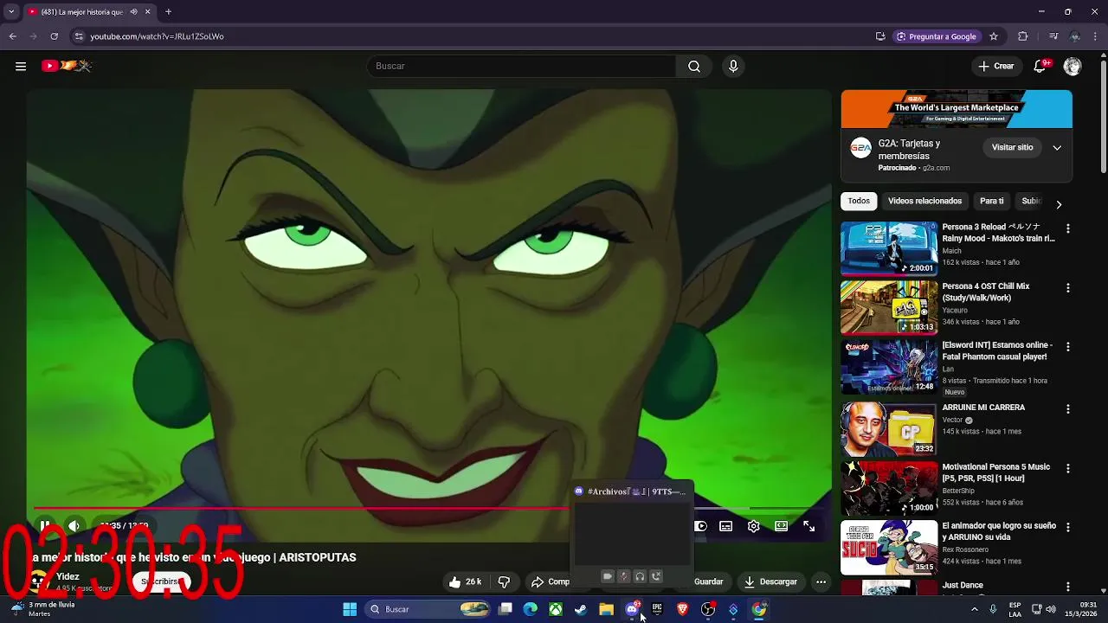Open a new browser tab
1108x623 pixels.
point(168,11)
